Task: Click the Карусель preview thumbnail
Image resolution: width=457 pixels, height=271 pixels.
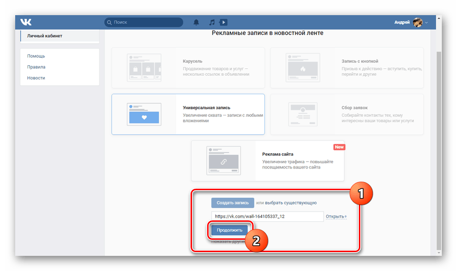Action: [x=144, y=68]
